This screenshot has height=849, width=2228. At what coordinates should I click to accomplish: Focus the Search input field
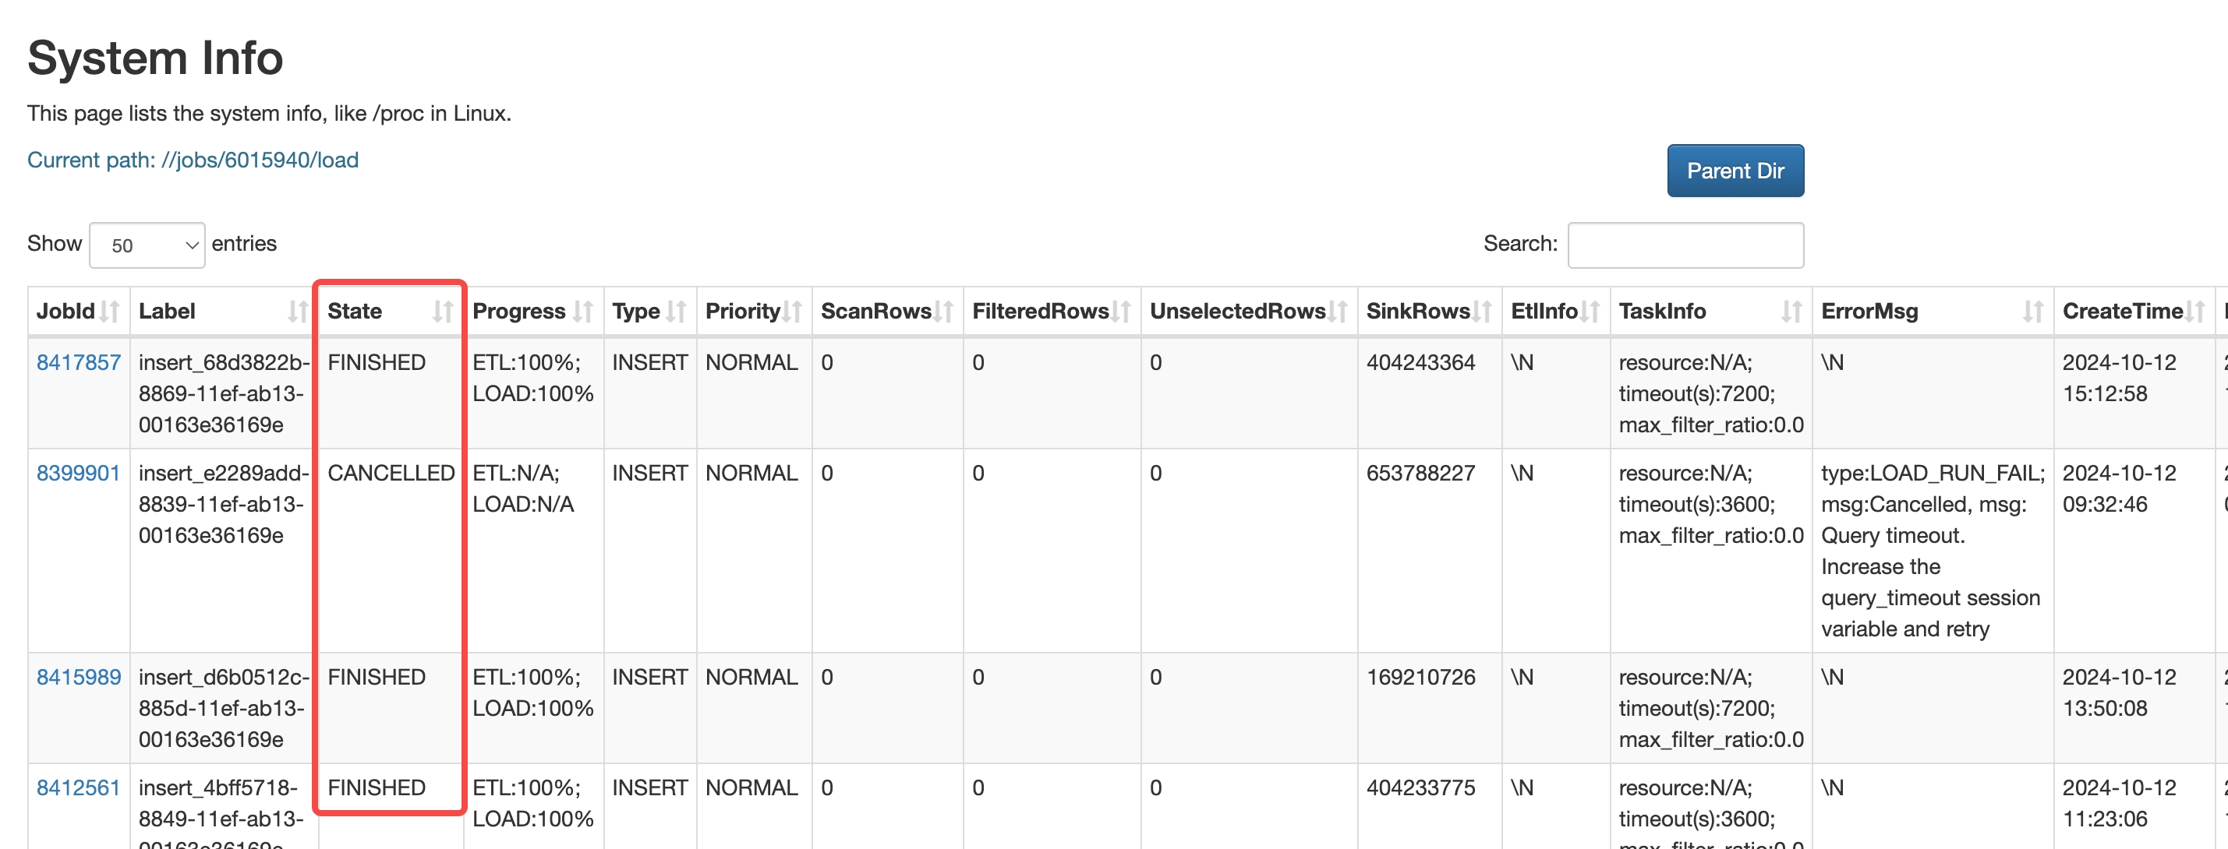[1685, 245]
